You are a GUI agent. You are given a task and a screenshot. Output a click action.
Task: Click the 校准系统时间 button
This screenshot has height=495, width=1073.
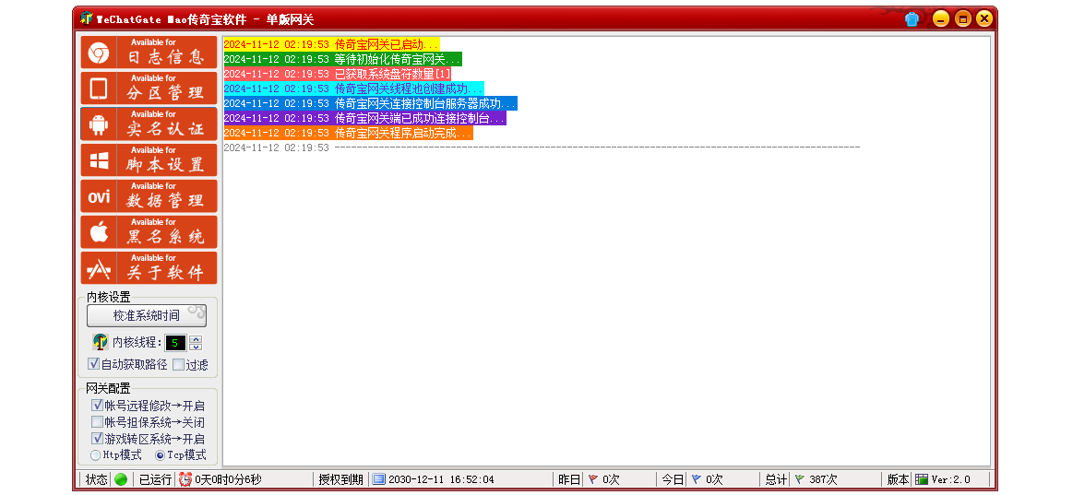tap(147, 315)
